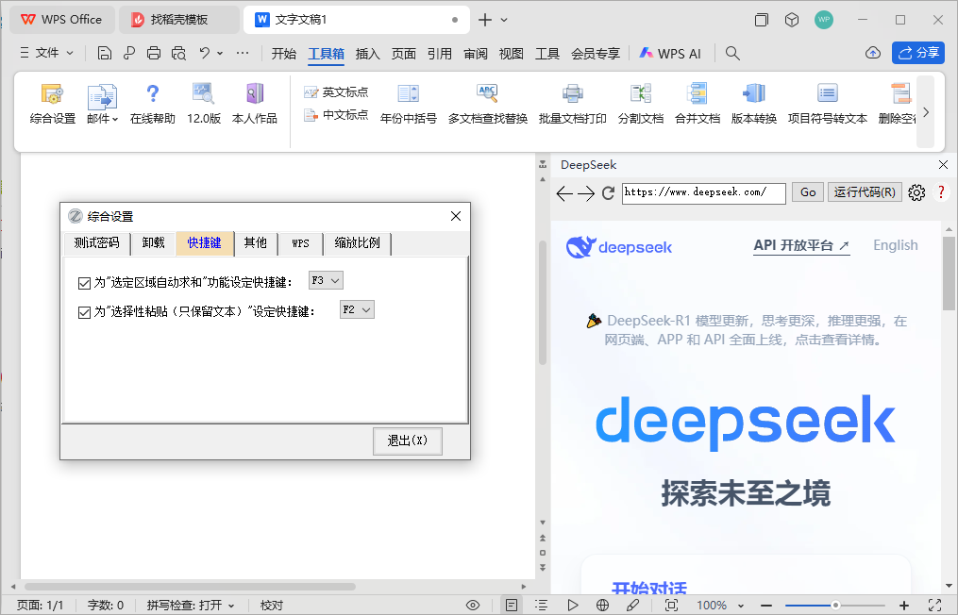Open the F2 shortcut key dropdown

click(x=357, y=309)
